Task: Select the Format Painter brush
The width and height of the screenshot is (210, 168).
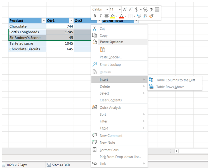Action: 151,16
